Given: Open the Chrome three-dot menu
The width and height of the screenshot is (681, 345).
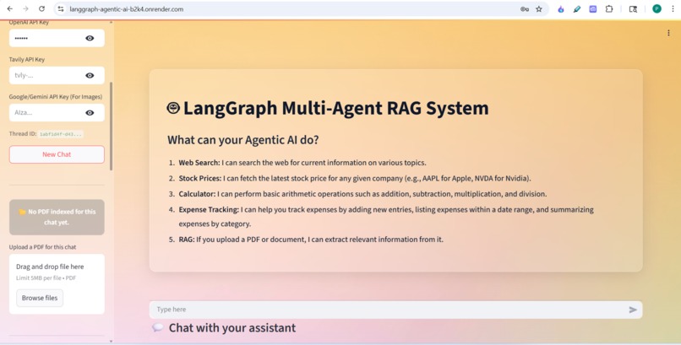Looking at the screenshot, I should point(673,8).
